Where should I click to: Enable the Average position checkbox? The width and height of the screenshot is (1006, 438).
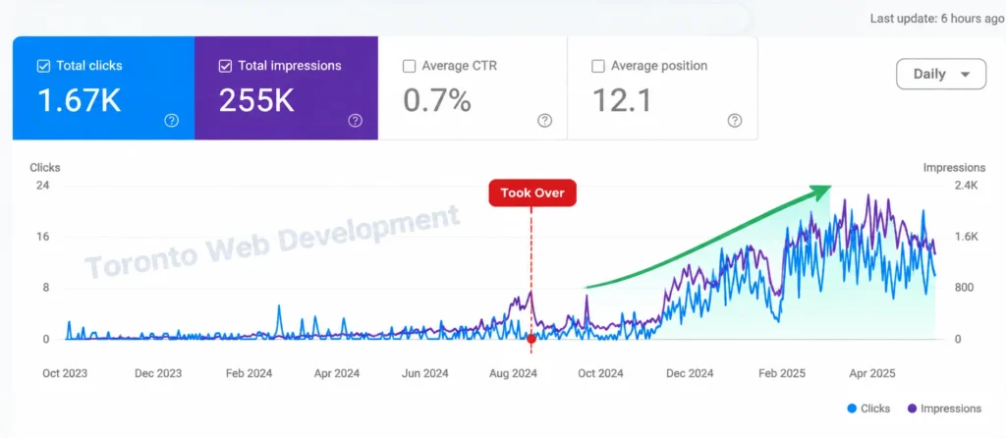coord(598,66)
